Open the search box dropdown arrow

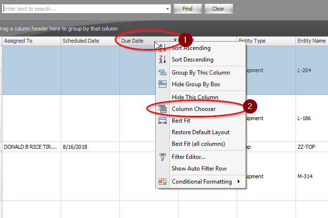pos(167,9)
